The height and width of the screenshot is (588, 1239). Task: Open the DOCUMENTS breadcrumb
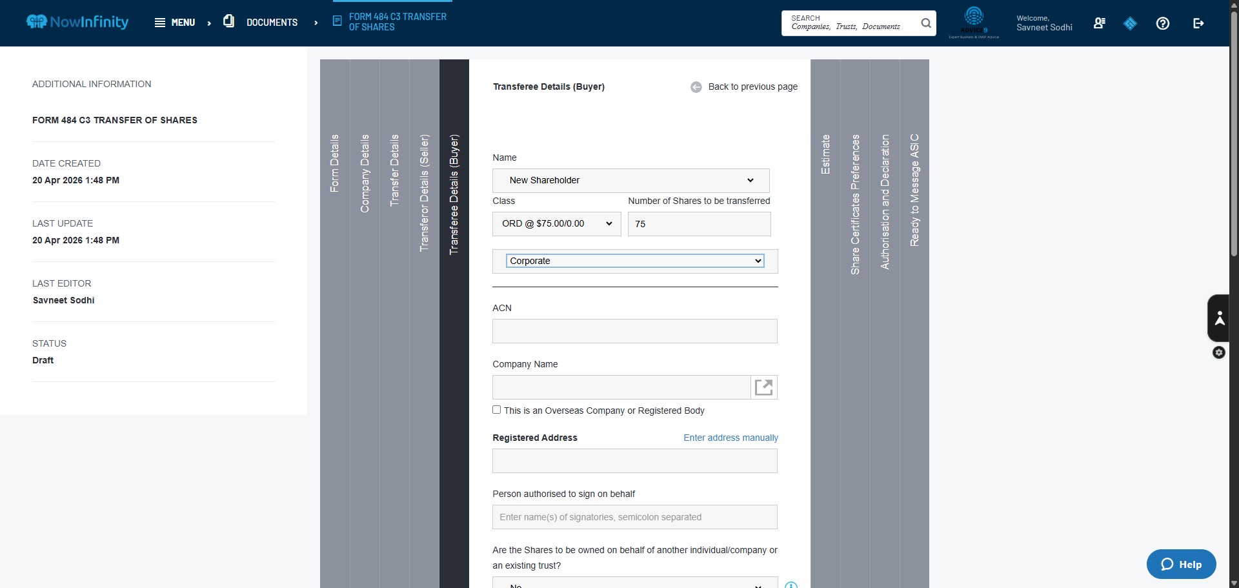pyautogui.click(x=272, y=23)
